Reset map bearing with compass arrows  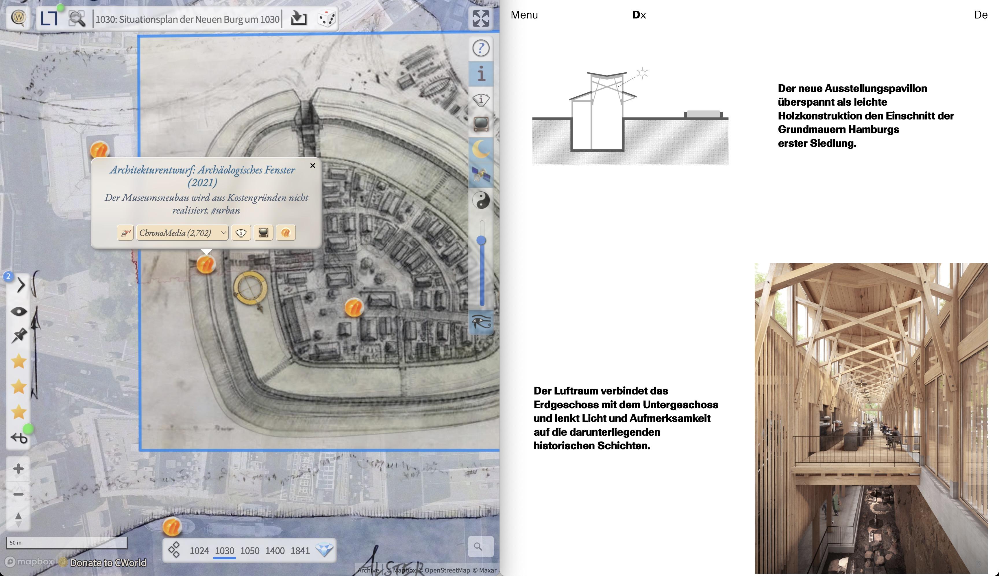(x=18, y=519)
